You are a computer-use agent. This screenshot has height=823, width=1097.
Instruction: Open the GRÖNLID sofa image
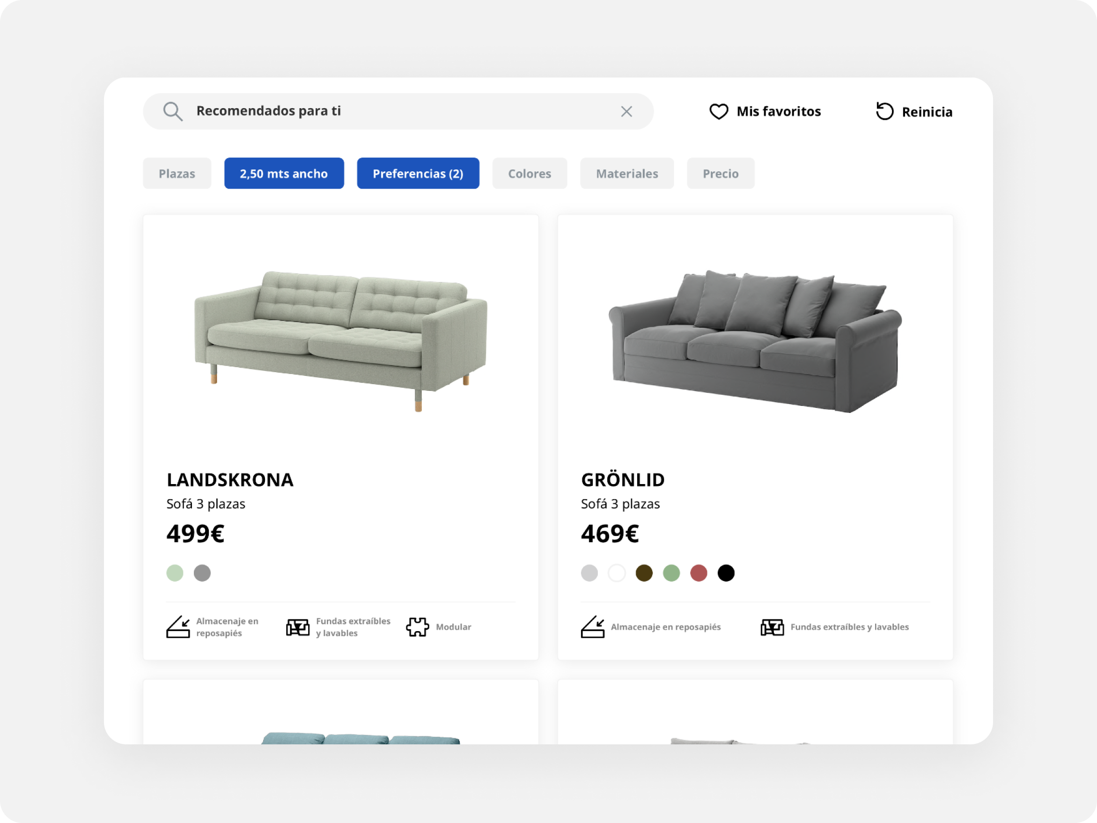[x=755, y=341]
